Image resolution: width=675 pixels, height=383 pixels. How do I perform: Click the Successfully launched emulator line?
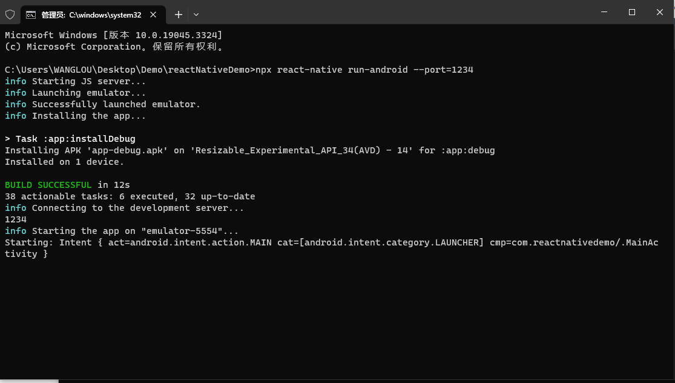coord(102,104)
